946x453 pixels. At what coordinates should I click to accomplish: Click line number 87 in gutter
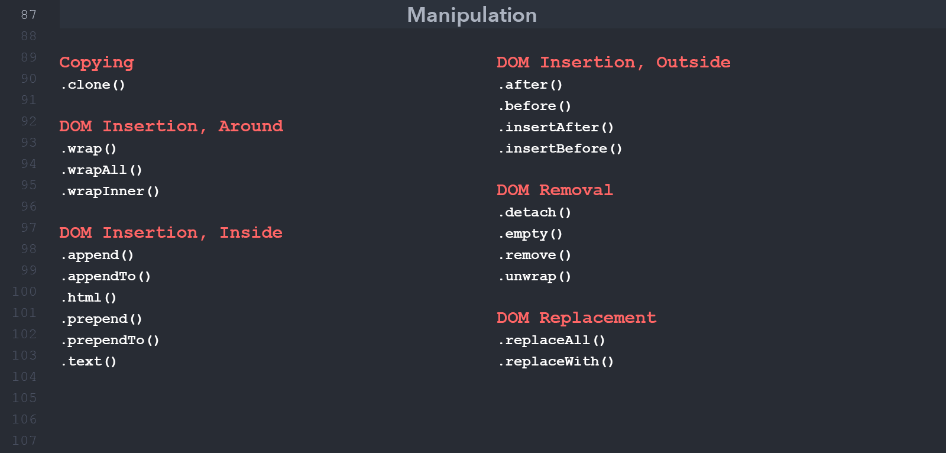point(28,15)
